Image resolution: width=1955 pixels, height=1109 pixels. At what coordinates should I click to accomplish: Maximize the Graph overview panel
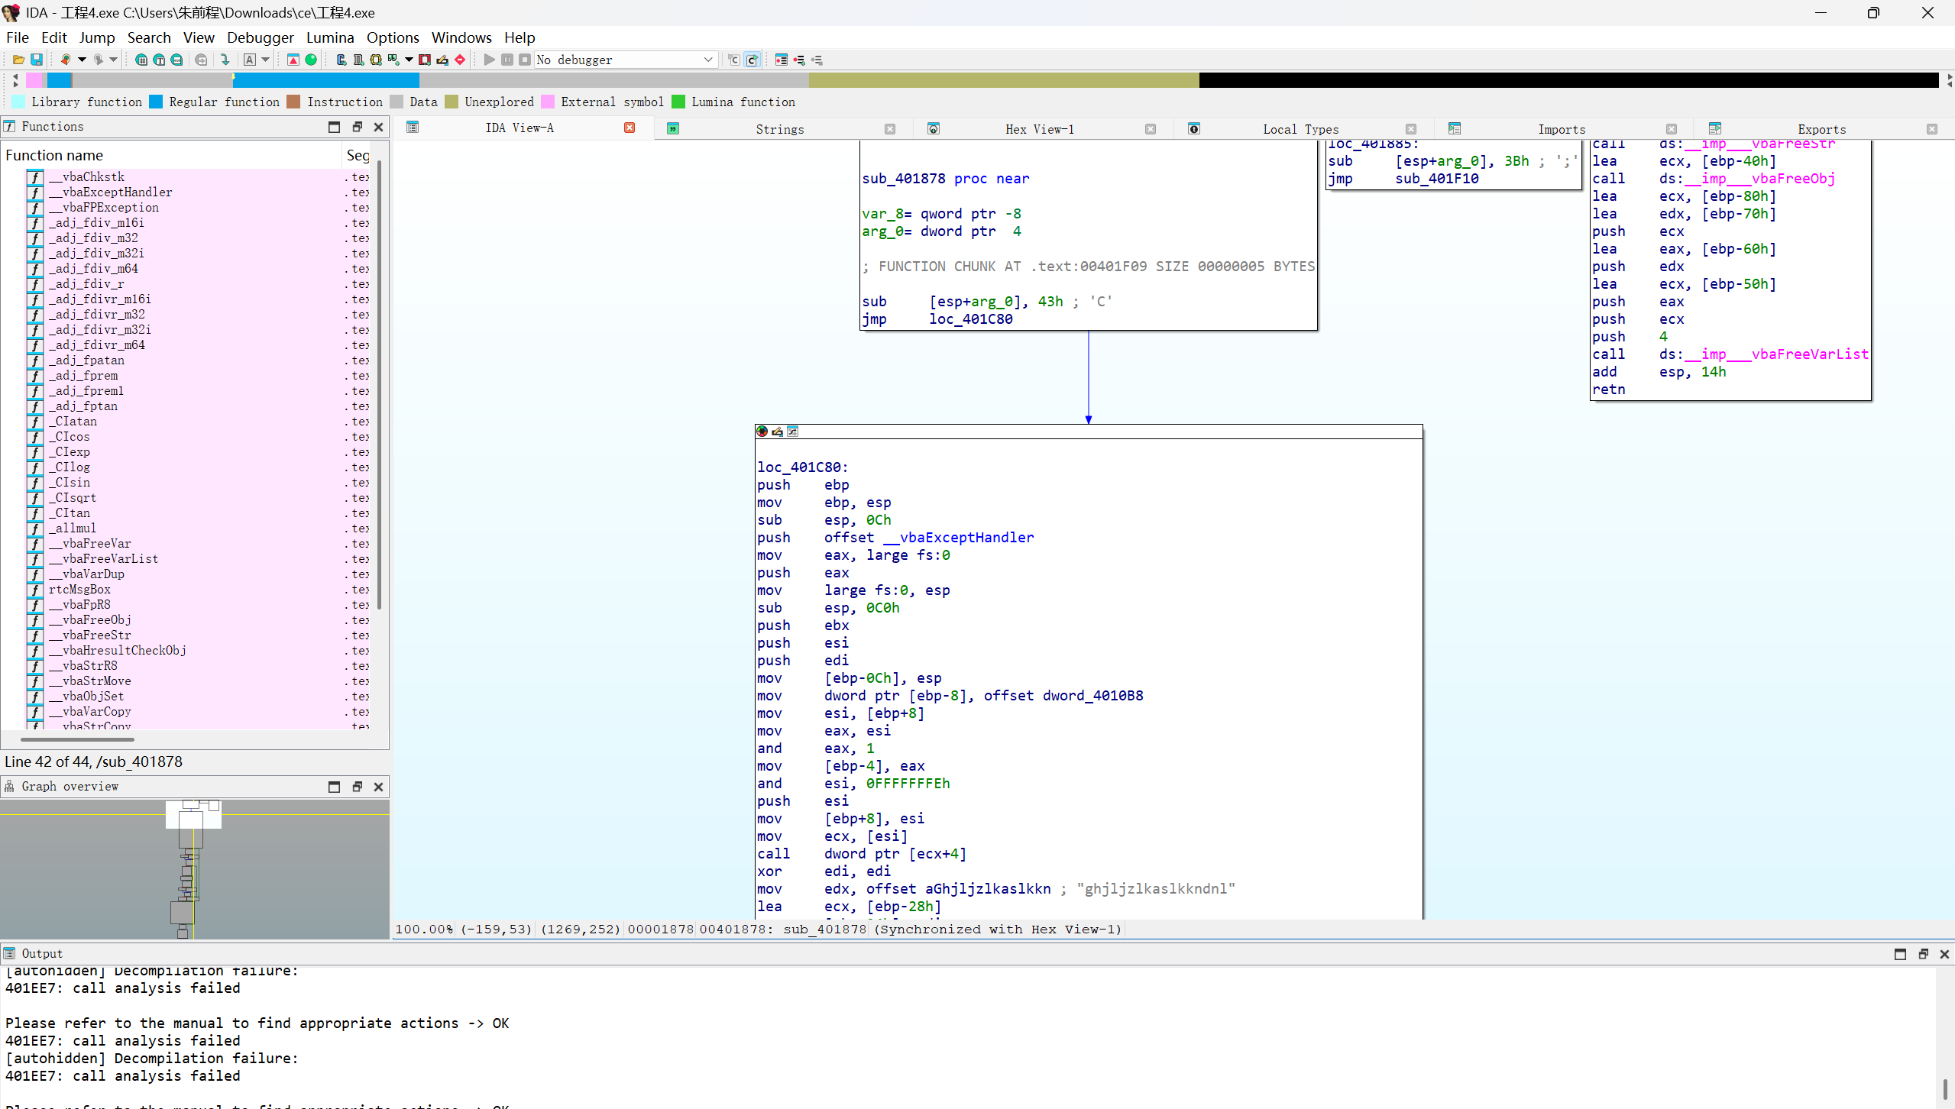pos(334,787)
